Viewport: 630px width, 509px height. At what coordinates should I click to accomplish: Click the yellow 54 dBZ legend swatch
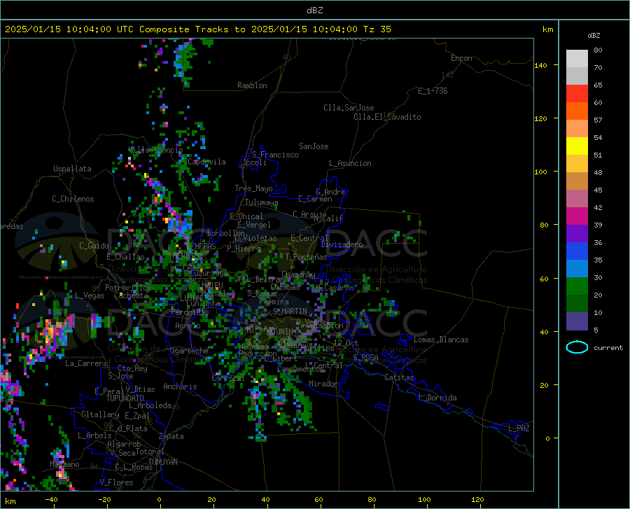tap(577, 146)
